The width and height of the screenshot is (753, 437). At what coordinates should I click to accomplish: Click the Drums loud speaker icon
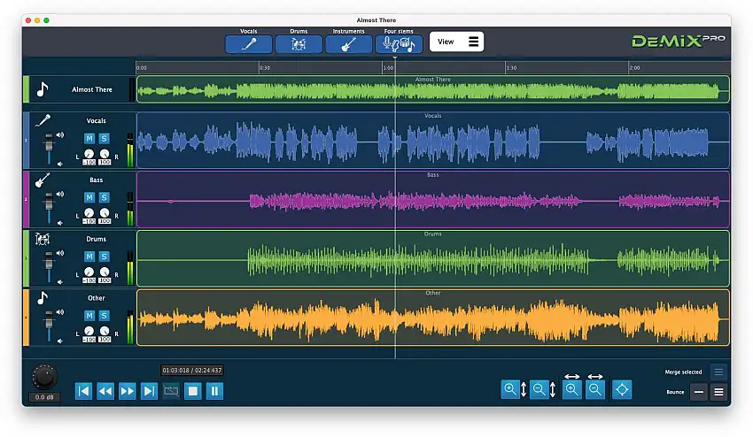point(60,253)
